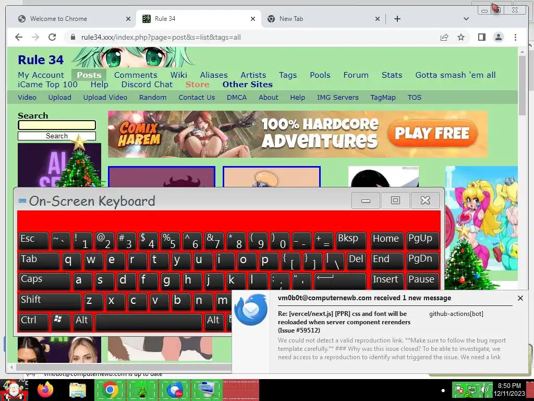Reload the page with the refresh icon
The width and height of the screenshot is (534, 401).
[x=52, y=37]
